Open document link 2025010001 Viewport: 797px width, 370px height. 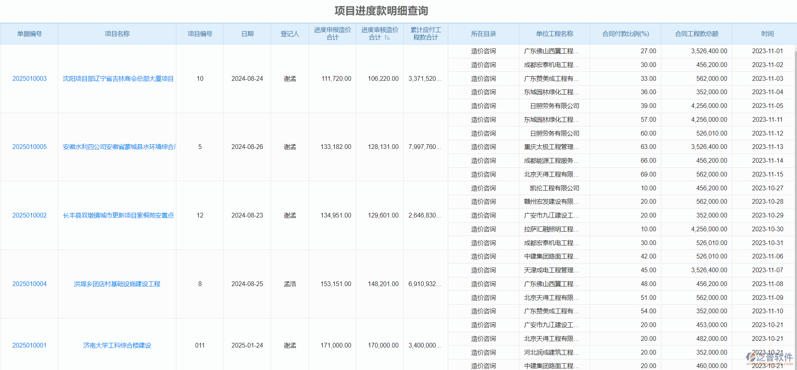point(30,346)
